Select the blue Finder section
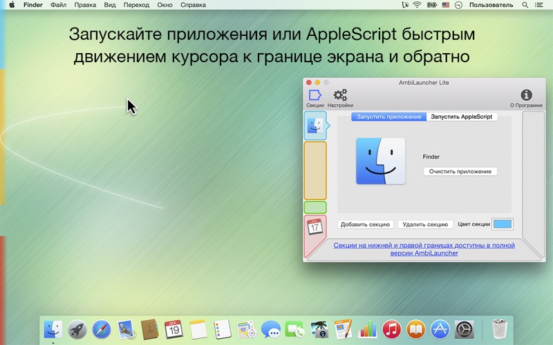The width and height of the screenshot is (553, 345). click(315, 126)
